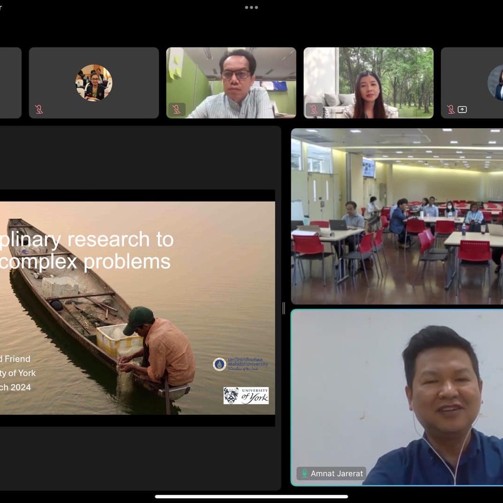Screen dimensions: 503x503
Task: Select the man with glasses video thumbnail
Action: click(231, 82)
